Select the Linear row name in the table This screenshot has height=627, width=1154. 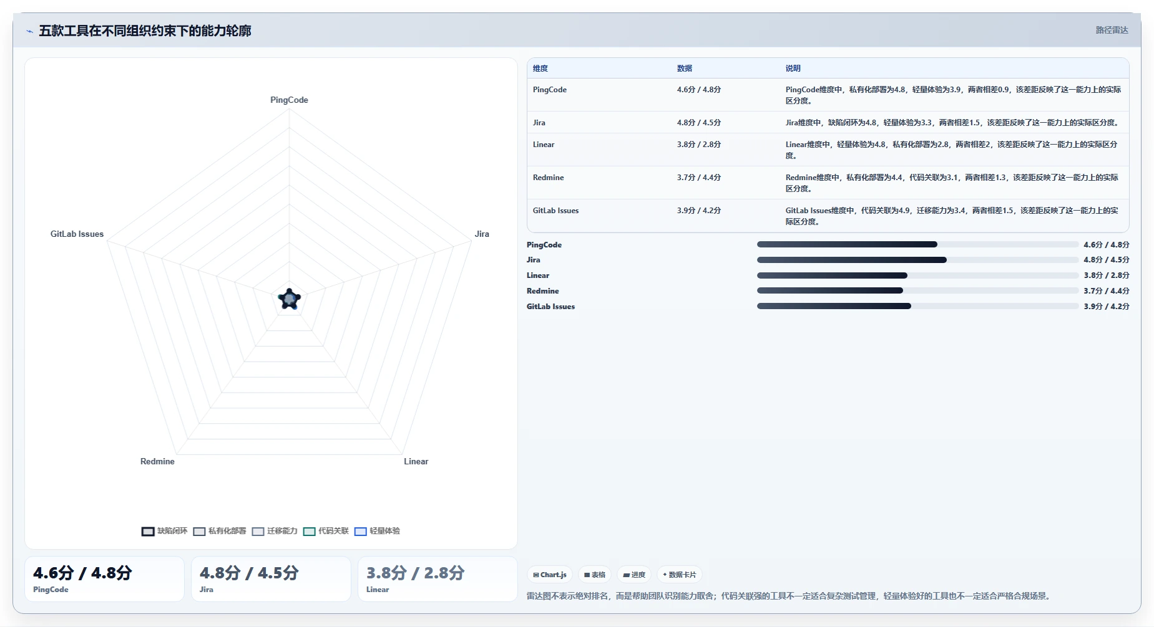pyautogui.click(x=544, y=145)
